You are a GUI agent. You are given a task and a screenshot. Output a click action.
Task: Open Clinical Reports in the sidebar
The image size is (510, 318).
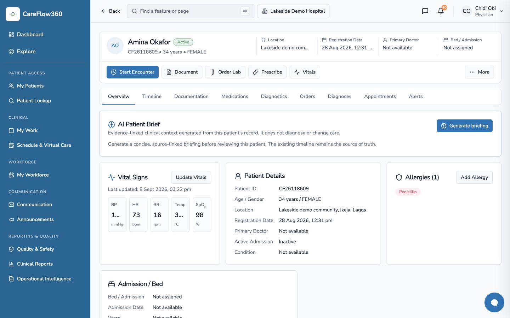click(x=45, y=264)
